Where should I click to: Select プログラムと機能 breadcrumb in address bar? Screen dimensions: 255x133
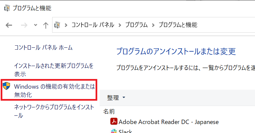pos(178,25)
